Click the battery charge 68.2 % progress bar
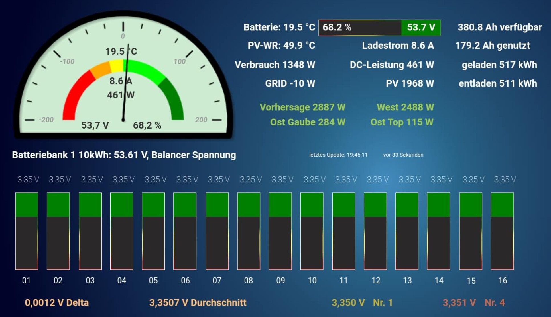Viewport: 551px width, 317px height. pos(360,28)
